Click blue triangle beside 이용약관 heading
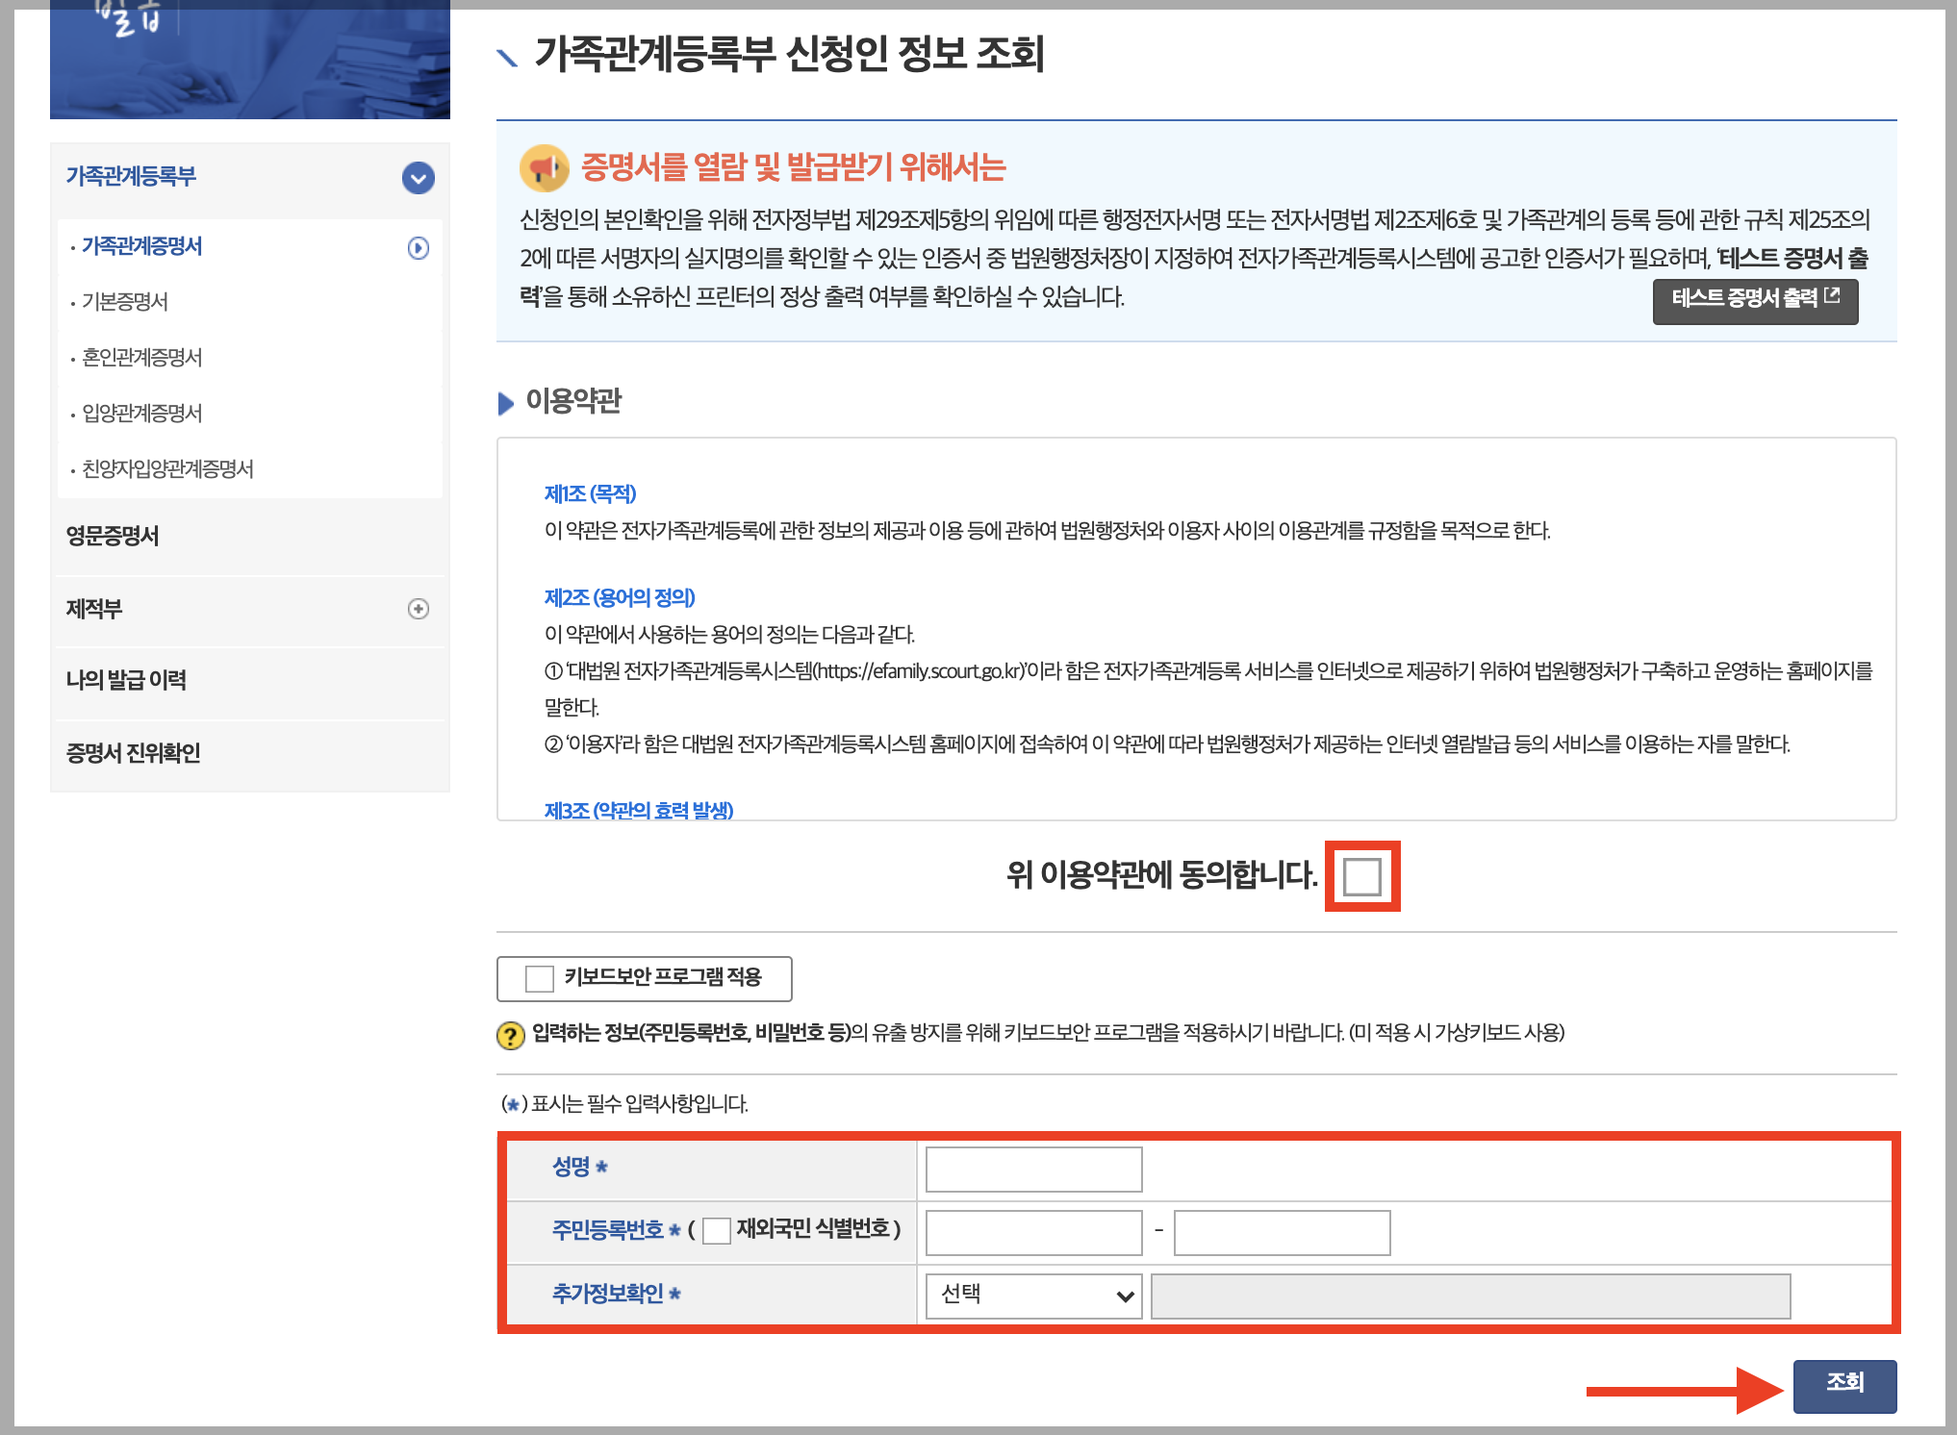The height and width of the screenshot is (1435, 1957). [x=506, y=403]
